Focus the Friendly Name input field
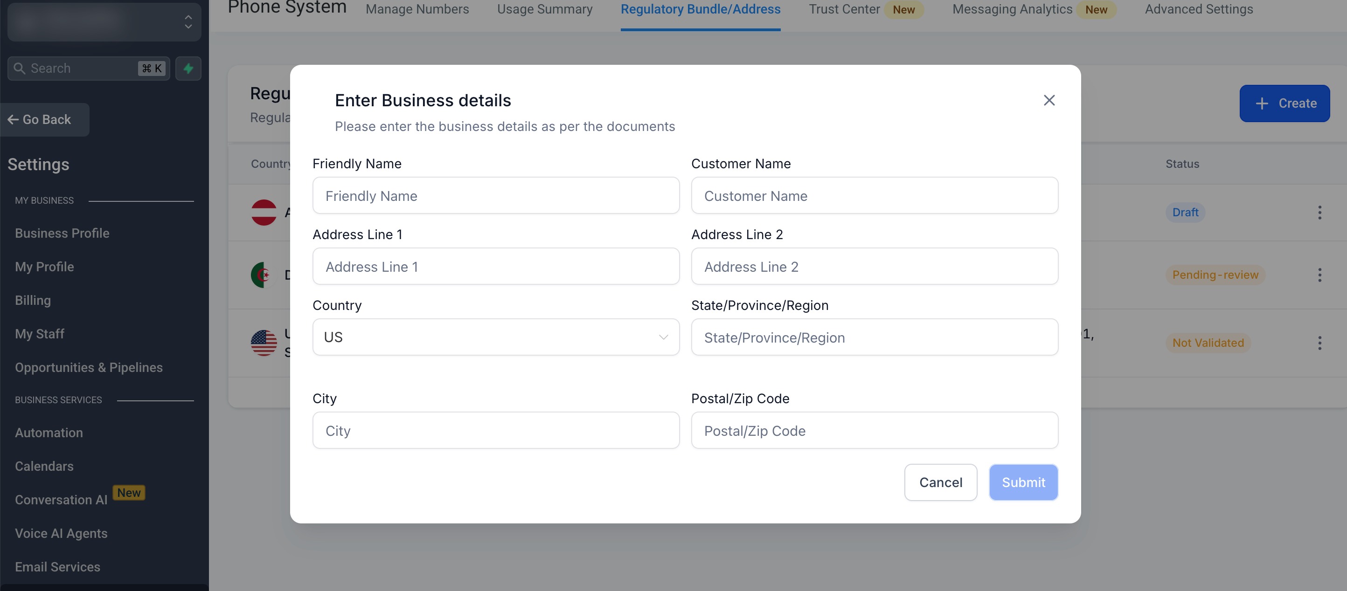This screenshot has width=1347, height=591. point(495,195)
